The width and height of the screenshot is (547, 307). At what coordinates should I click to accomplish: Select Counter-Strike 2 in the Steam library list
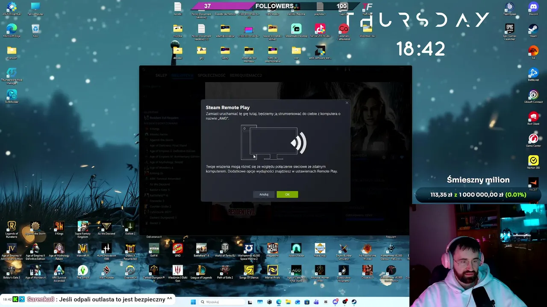click(160, 206)
